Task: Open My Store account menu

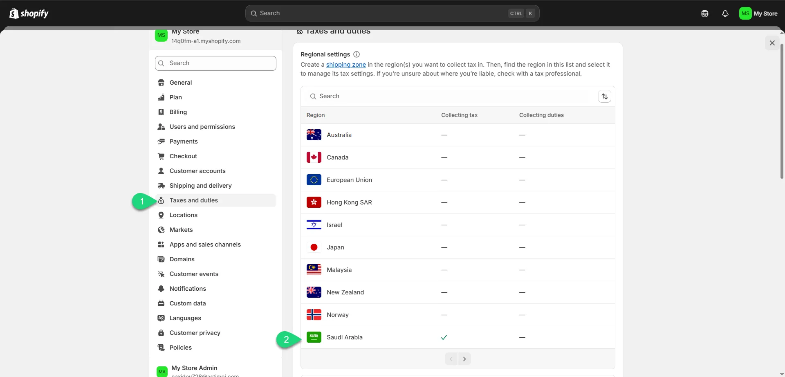Action: click(758, 13)
